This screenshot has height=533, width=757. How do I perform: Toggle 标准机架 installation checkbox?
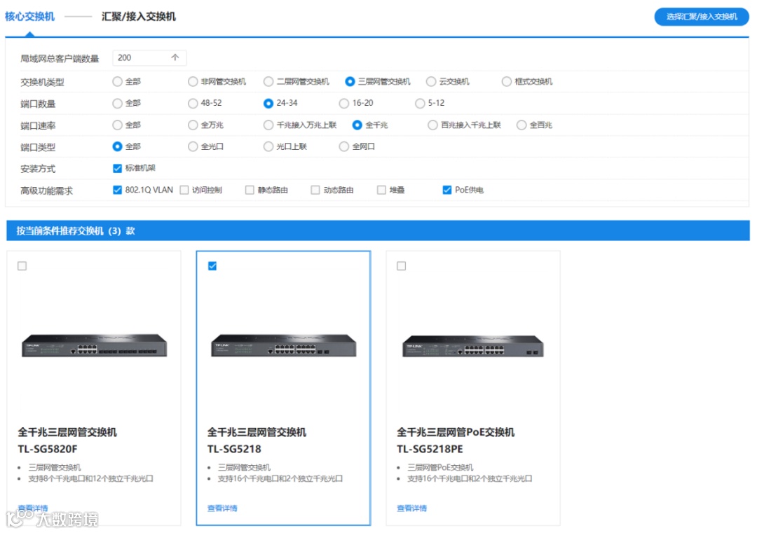(x=117, y=168)
